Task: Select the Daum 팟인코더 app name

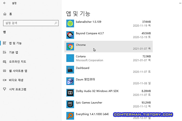Action: click(85, 79)
